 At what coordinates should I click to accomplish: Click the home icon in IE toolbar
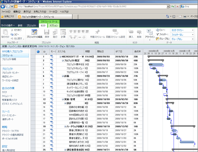pos(168,16)
